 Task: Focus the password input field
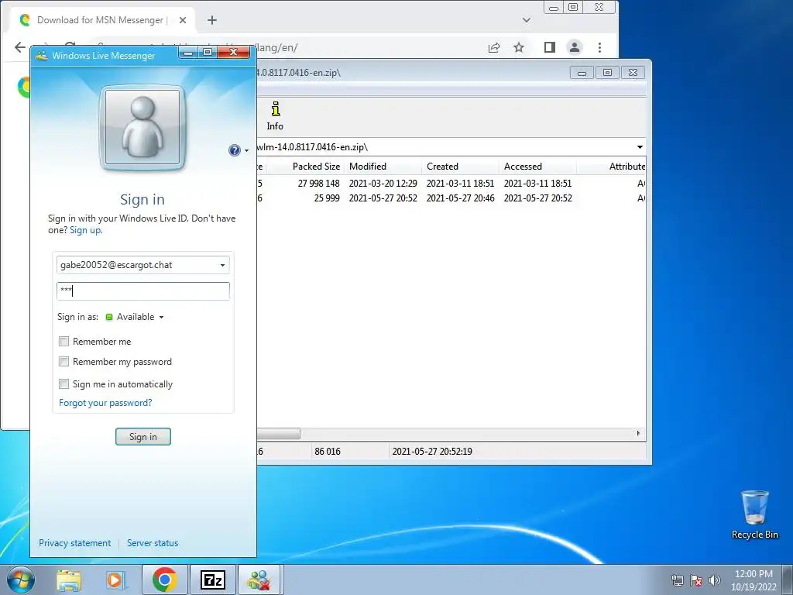pos(143,291)
